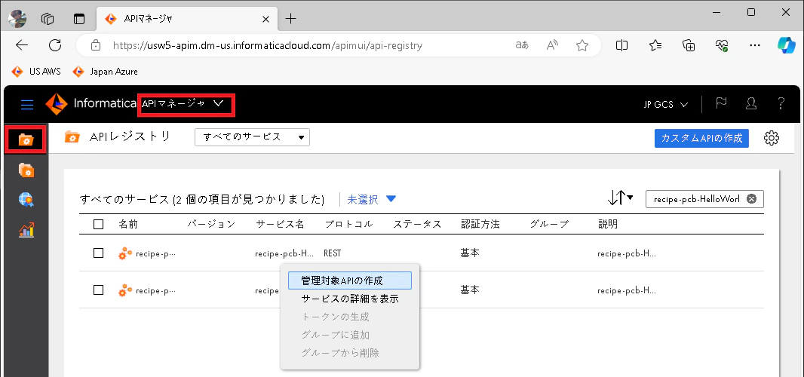
Task: Click the カスタムAPIの作成 button
Action: click(x=701, y=138)
